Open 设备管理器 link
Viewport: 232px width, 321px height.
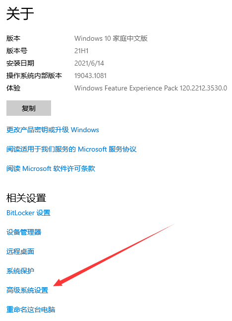coord(24,232)
